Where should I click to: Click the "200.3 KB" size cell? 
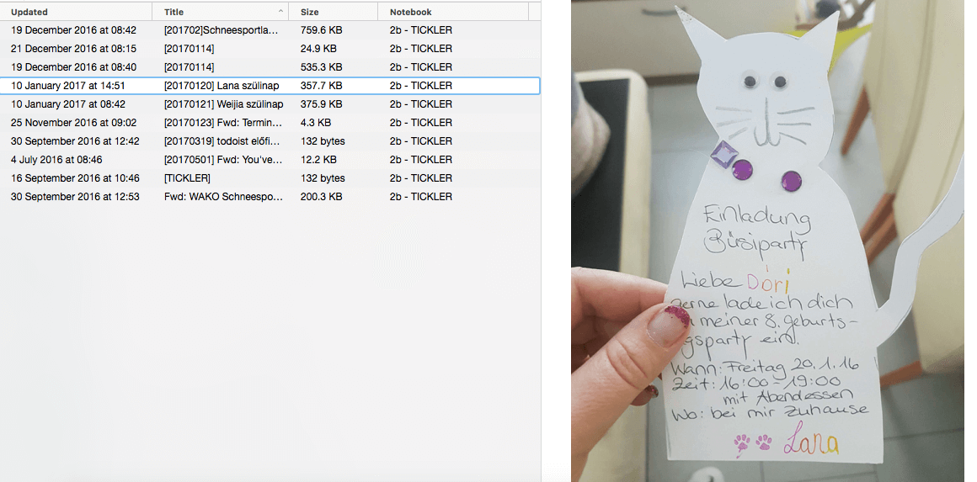[x=321, y=197]
